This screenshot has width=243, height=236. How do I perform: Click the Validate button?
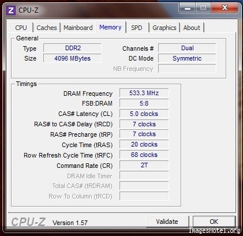[167, 222]
